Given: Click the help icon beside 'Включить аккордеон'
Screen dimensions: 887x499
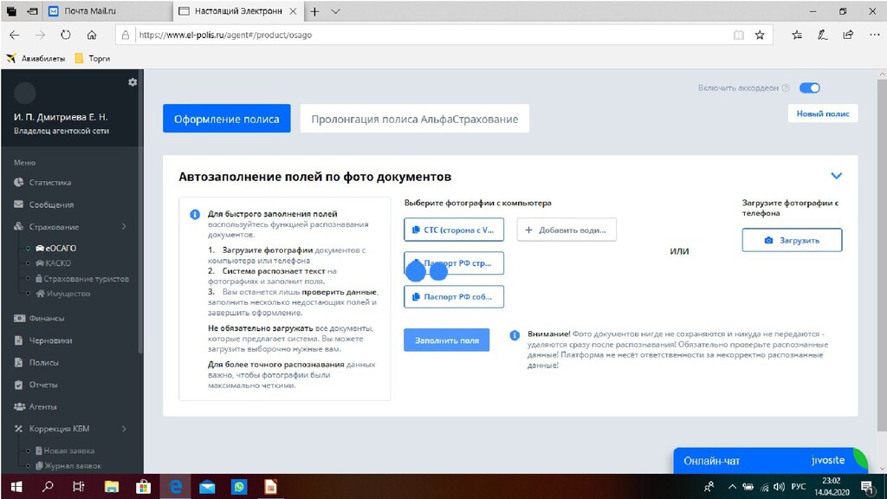Looking at the screenshot, I should pos(786,87).
